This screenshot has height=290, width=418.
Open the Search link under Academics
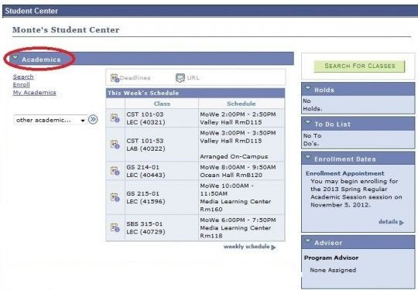23,77
